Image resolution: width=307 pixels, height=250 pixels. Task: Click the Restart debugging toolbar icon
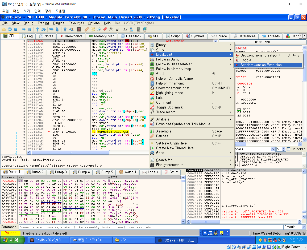click(x=10, y=29)
